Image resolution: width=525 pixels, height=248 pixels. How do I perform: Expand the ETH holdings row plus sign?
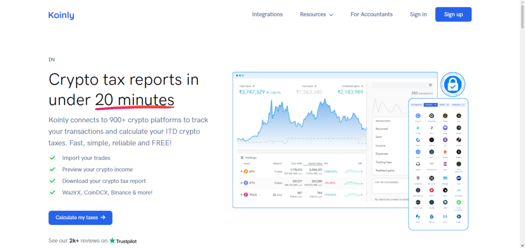241,183
